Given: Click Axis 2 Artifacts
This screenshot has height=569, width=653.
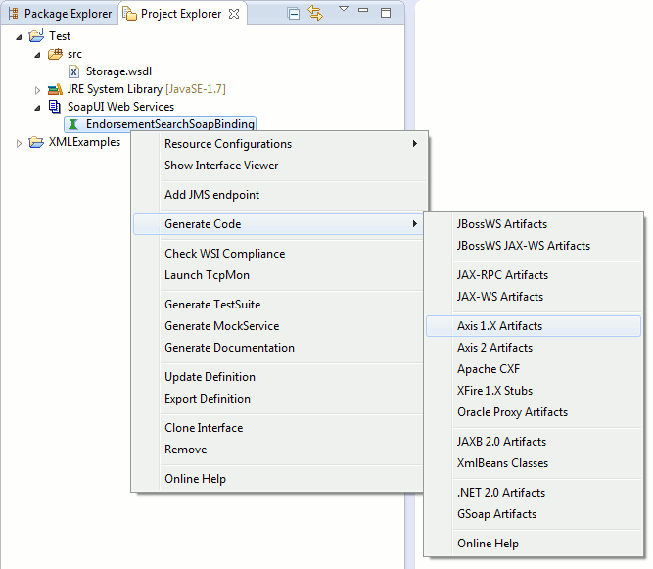Looking at the screenshot, I should pos(494,348).
